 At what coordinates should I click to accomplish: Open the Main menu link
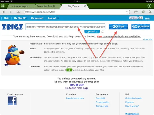[x=6, y=18]
